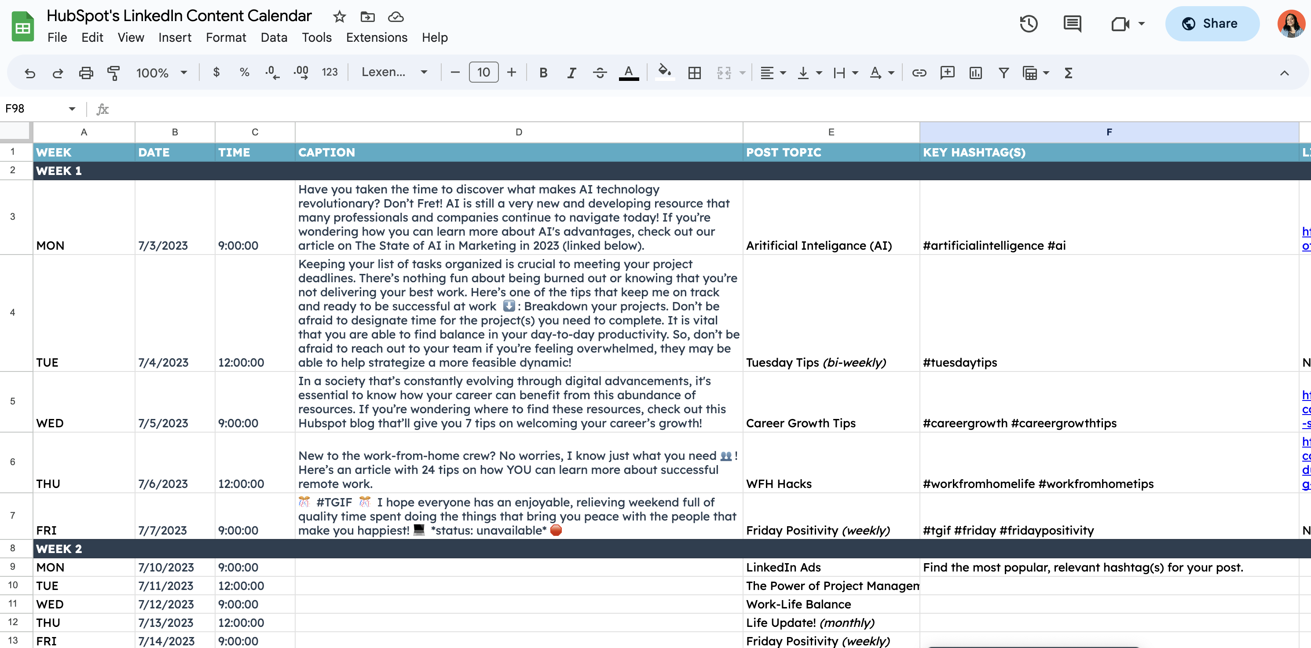Toggle italic formatting
This screenshot has height=648, width=1311.
(x=571, y=72)
